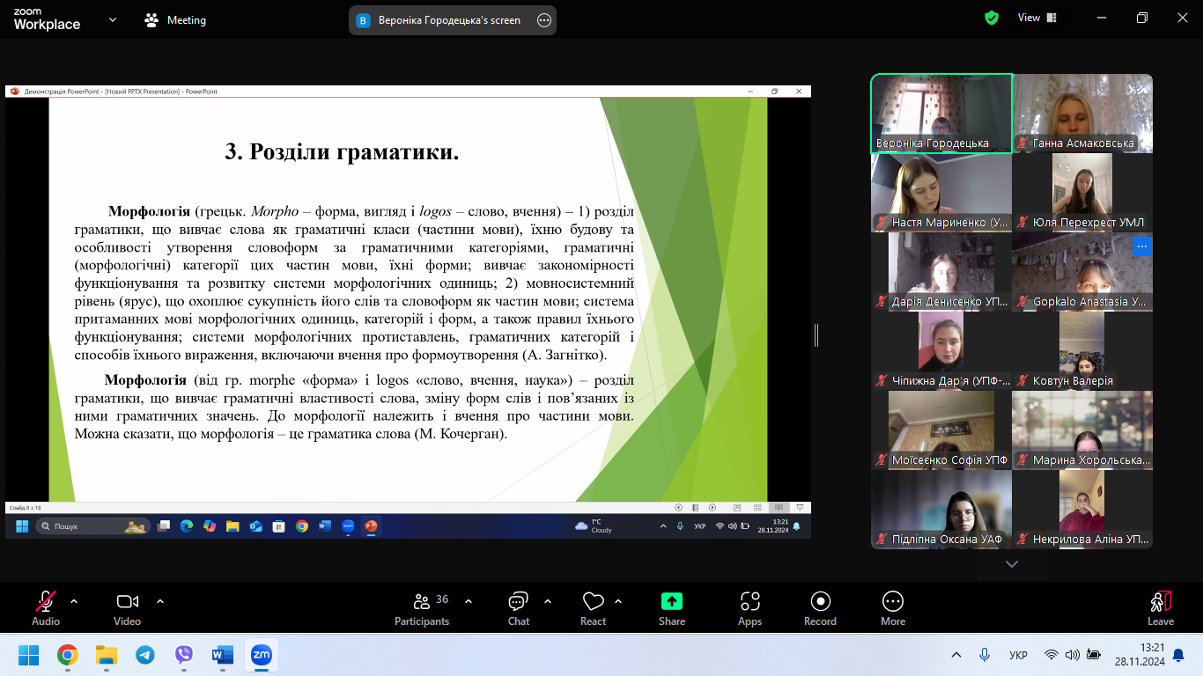Expand audio options chevron next to Audio
Viewport: 1203px width, 676px height.
click(x=74, y=602)
